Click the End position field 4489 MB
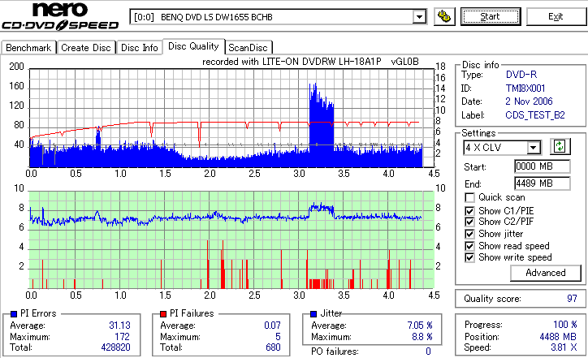The width and height of the screenshot is (588, 358). 543,183
